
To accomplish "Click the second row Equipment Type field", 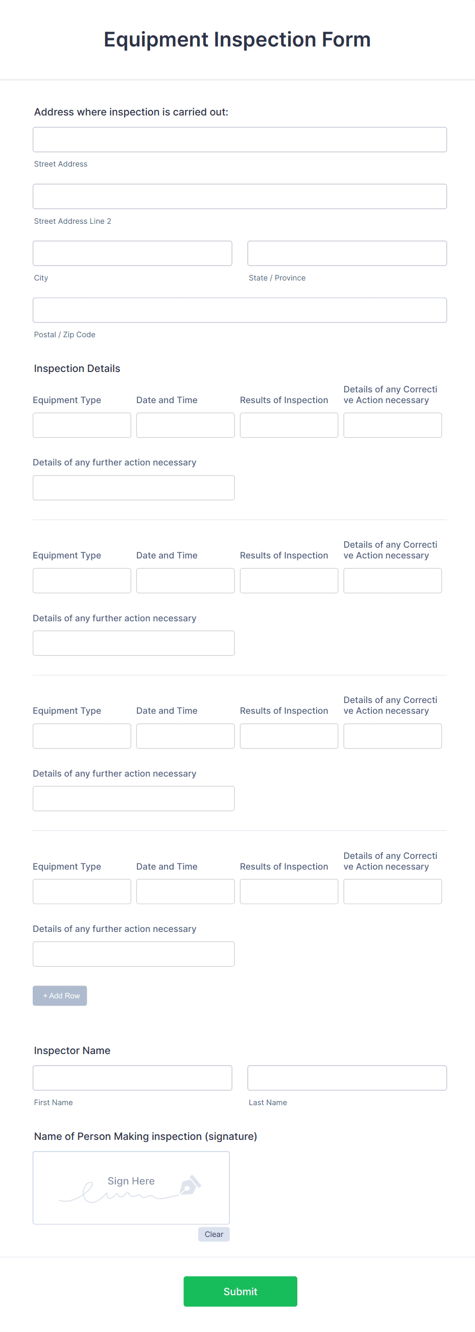I will 81,580.
